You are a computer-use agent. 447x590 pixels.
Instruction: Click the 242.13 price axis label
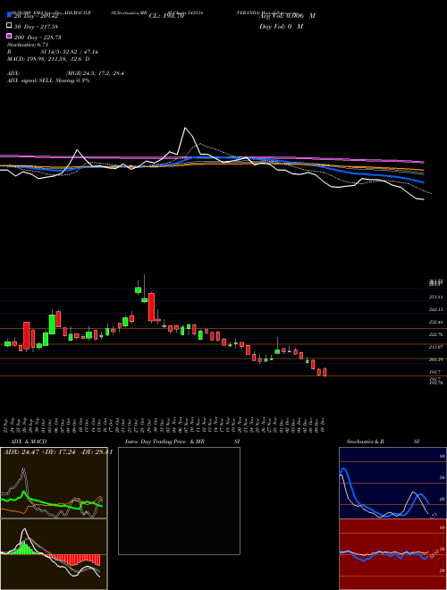point(436,309)
